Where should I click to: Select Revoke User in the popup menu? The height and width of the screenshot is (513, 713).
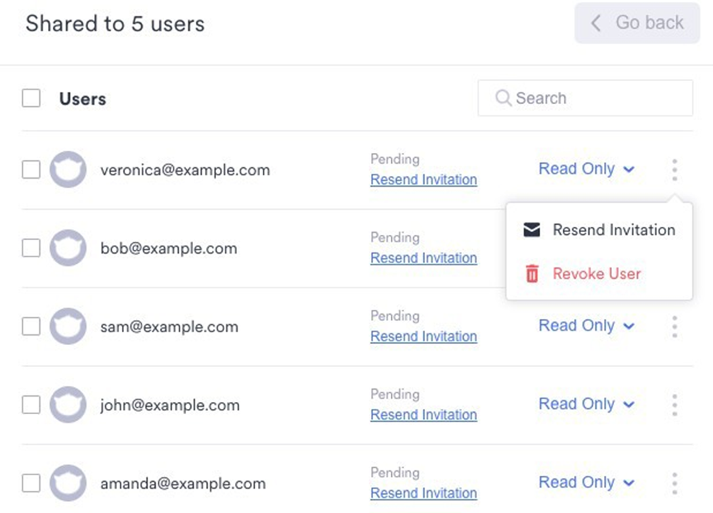coord(597,274)
